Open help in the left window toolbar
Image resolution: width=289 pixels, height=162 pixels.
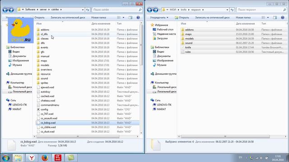138,18
